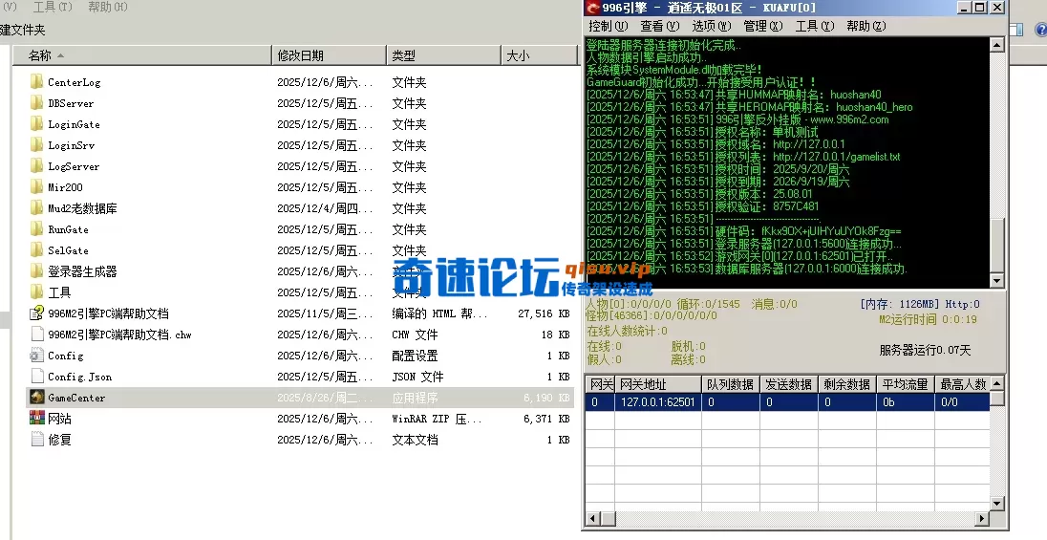Screen dimensions: 1047x540
Task: Click the gateway table scroll-down arrow
Action: tap(997, 504)
